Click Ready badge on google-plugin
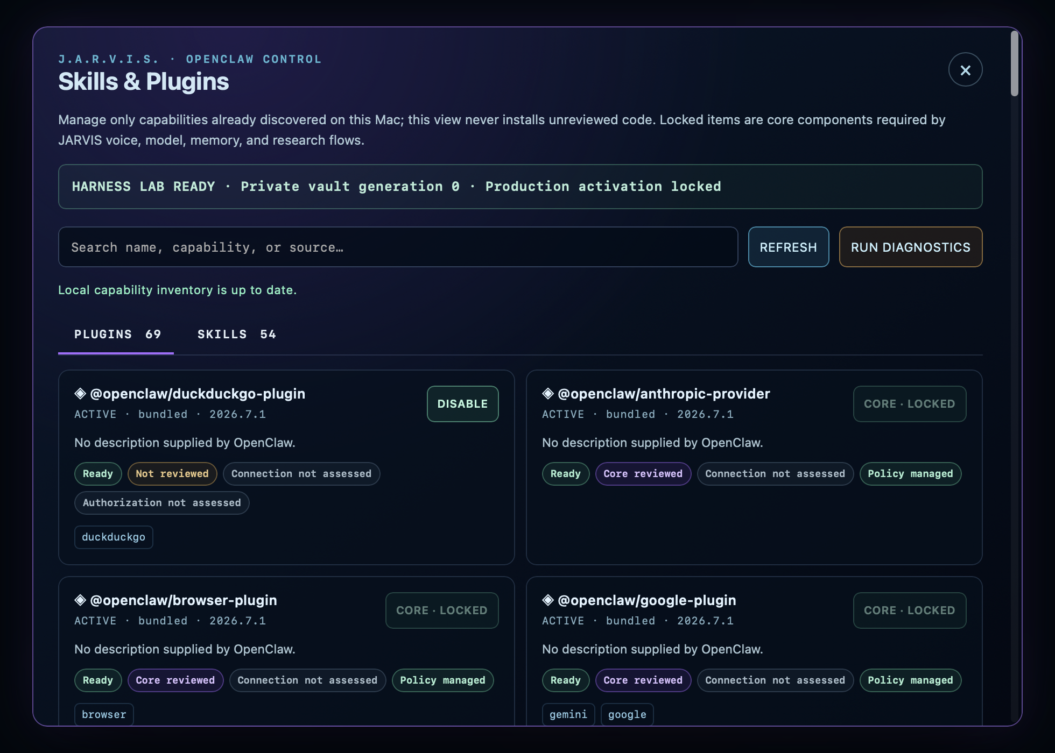The height and width of the screenshot is (753, 1055). pyautogui.click(x=566, y=680)
